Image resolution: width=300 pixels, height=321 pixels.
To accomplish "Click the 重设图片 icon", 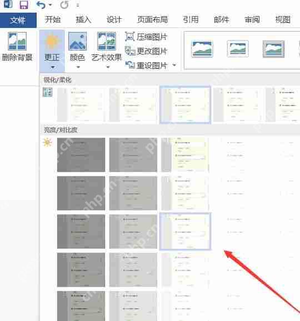I will pos(130,65).
